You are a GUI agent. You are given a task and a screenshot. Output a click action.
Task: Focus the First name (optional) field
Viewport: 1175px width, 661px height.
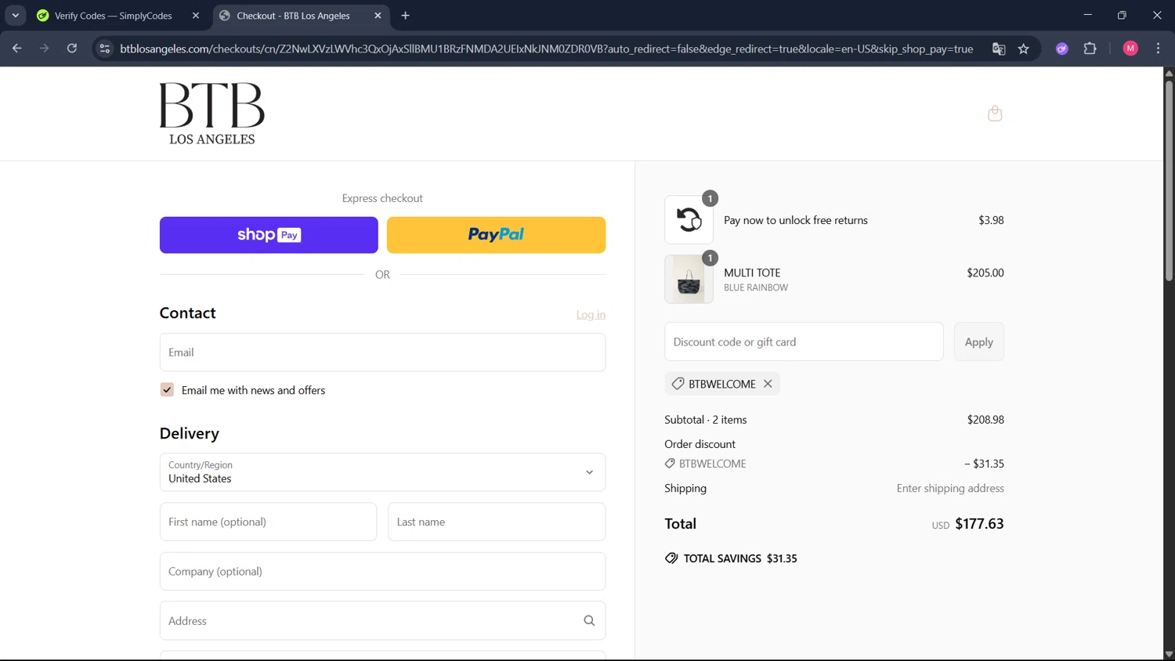click(268, 522)
